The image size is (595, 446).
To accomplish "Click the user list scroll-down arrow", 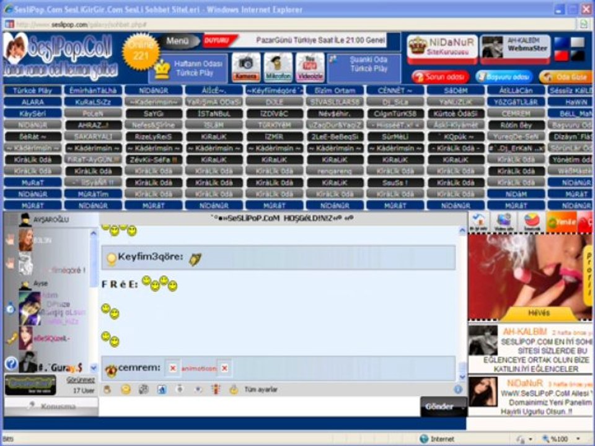I will click(x=94, y=367).
